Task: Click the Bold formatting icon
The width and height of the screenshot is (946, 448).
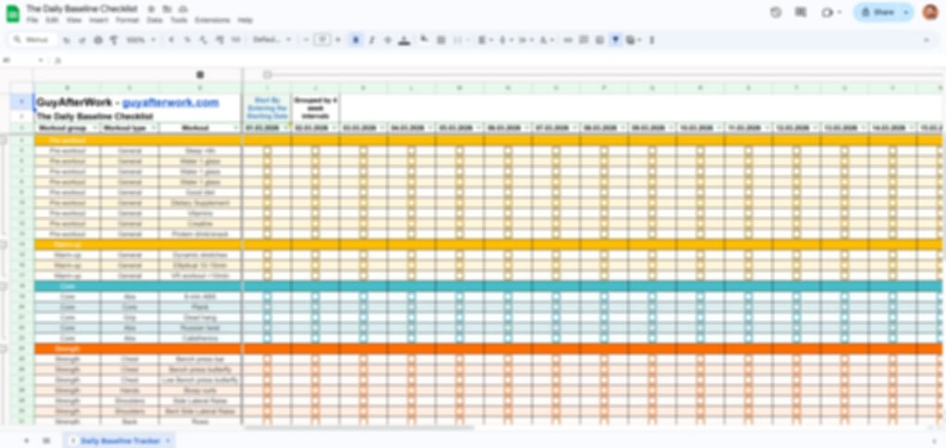Action: coord(357,40)
